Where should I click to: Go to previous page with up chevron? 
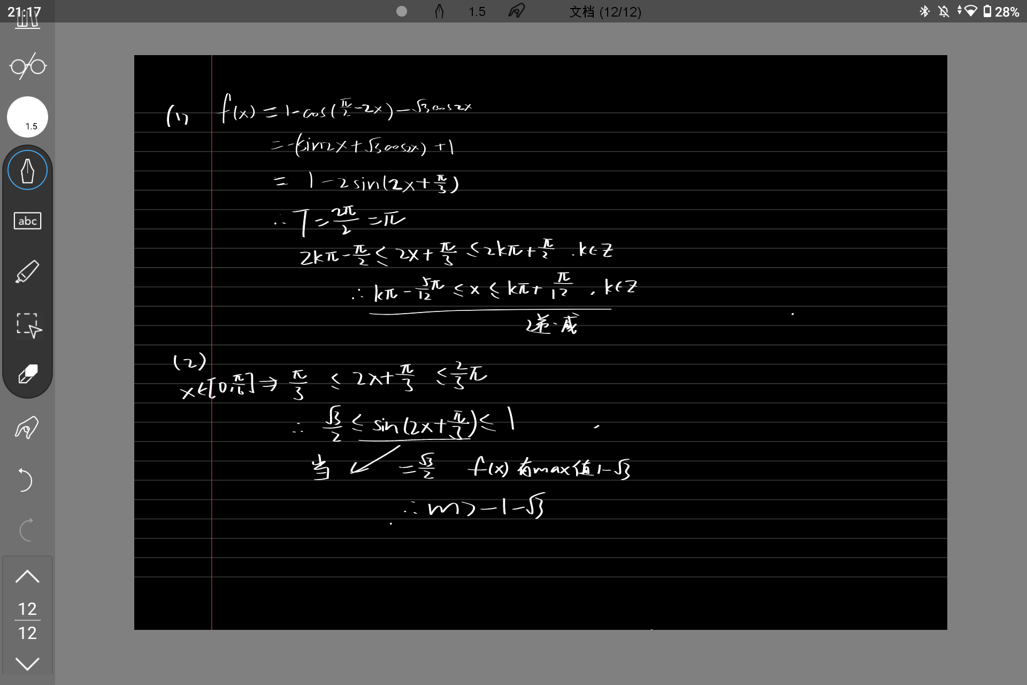click(x=27, y=576)
